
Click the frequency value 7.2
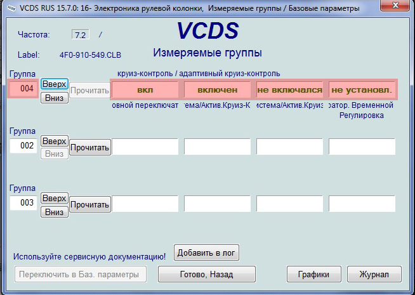coord(81,35)
